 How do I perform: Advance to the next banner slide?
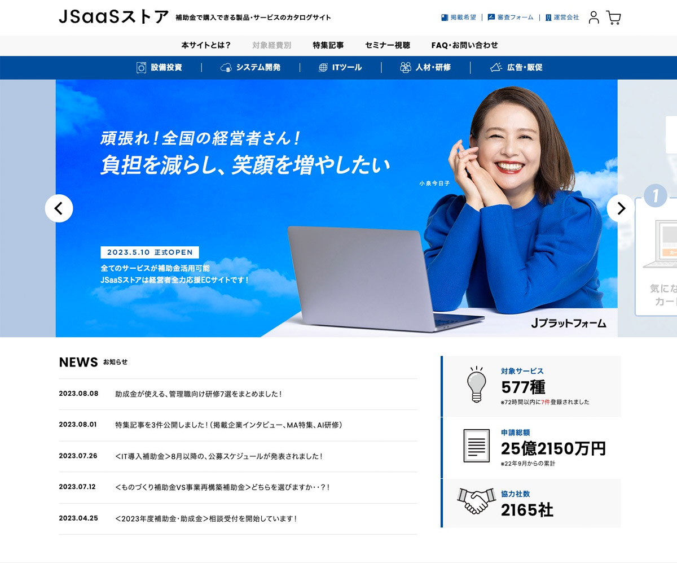pyautogui.click(x=621, y=208)
